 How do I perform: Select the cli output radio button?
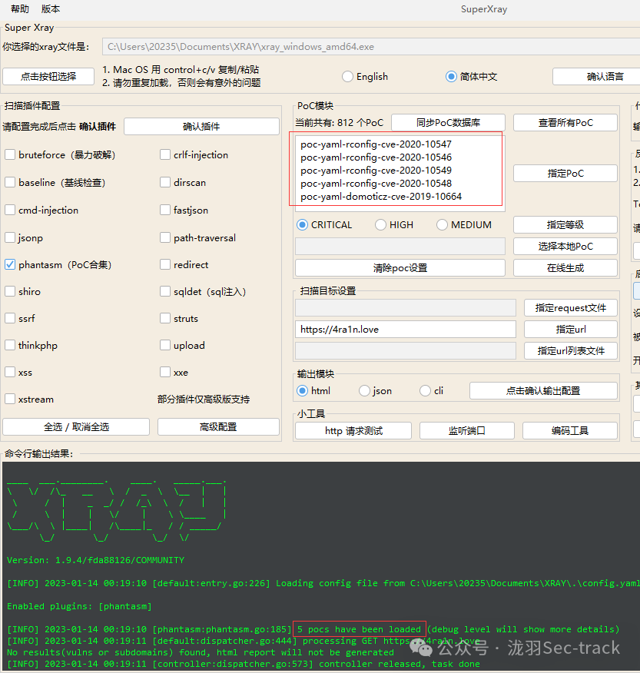coord(425,390)
